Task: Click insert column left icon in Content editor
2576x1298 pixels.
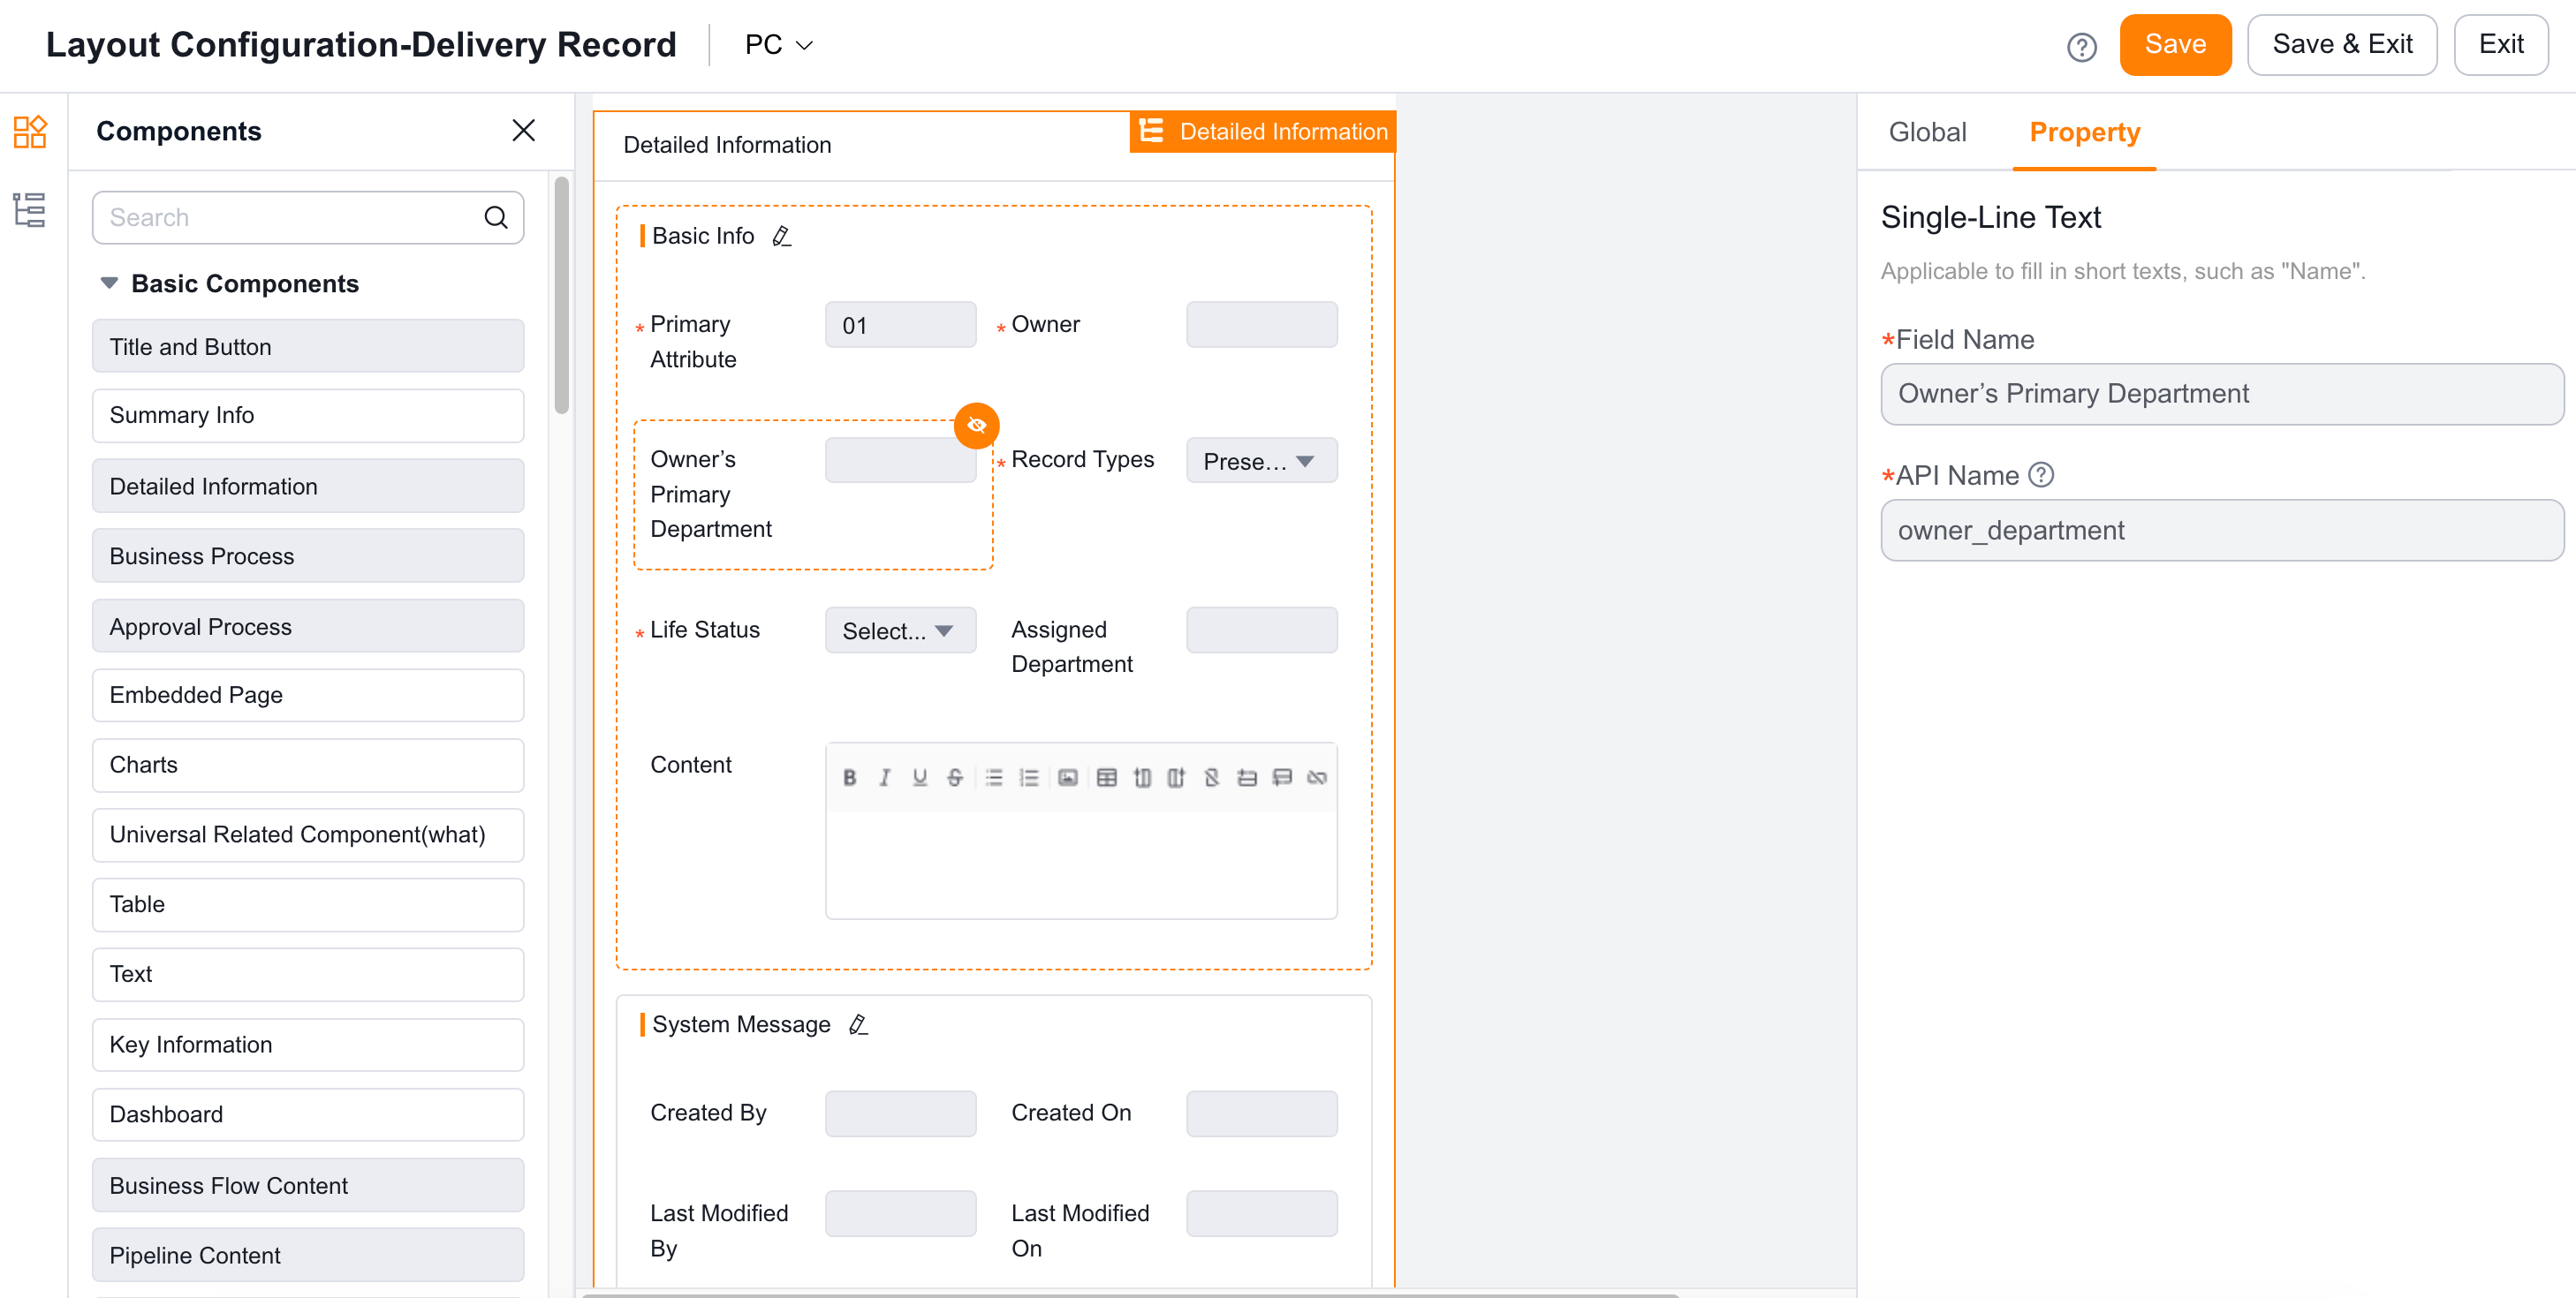Action: pyautogui.click(x=1142, y=777)
